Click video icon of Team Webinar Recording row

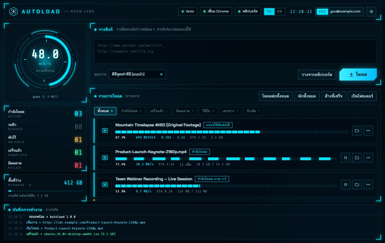[105, 185]
